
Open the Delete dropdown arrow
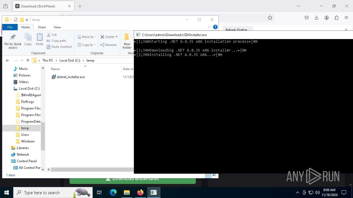[x=116, y=37]
